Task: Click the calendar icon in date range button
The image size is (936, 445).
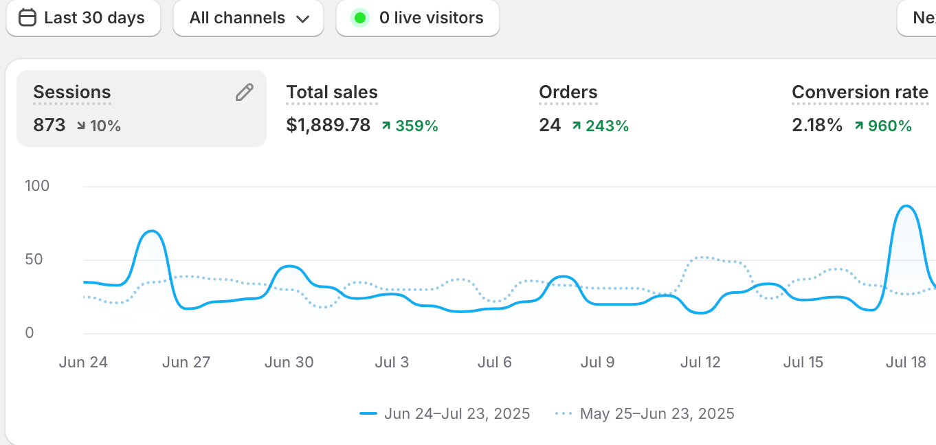Action: pos(27,18)
